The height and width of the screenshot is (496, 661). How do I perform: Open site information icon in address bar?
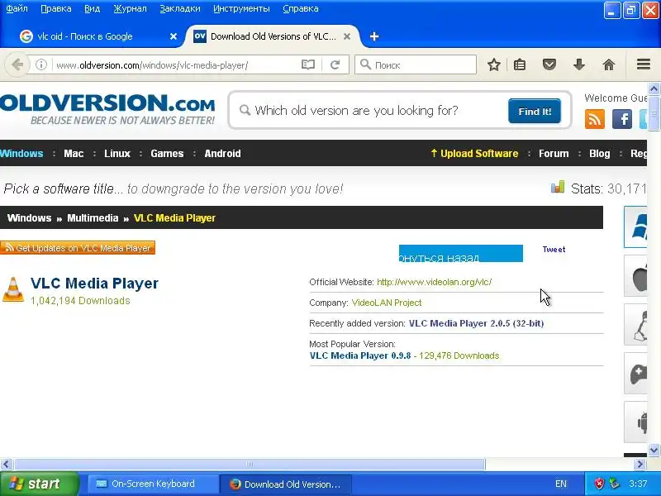[40, 65]
